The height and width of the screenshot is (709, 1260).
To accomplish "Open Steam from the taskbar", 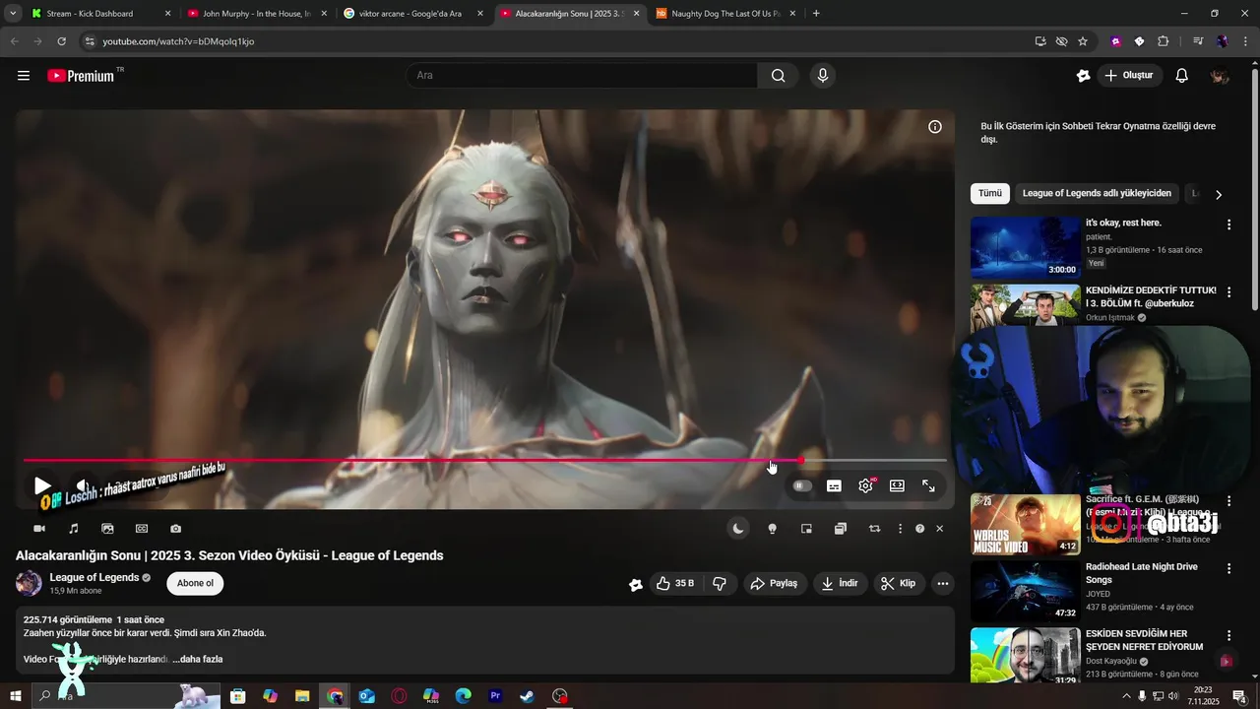I will pyautogui.click(x=528, y=696).
